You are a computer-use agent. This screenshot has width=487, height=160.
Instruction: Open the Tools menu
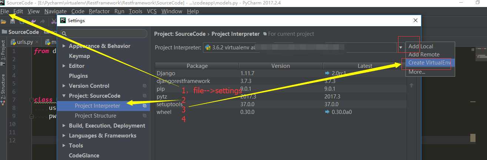click(136, 11)
